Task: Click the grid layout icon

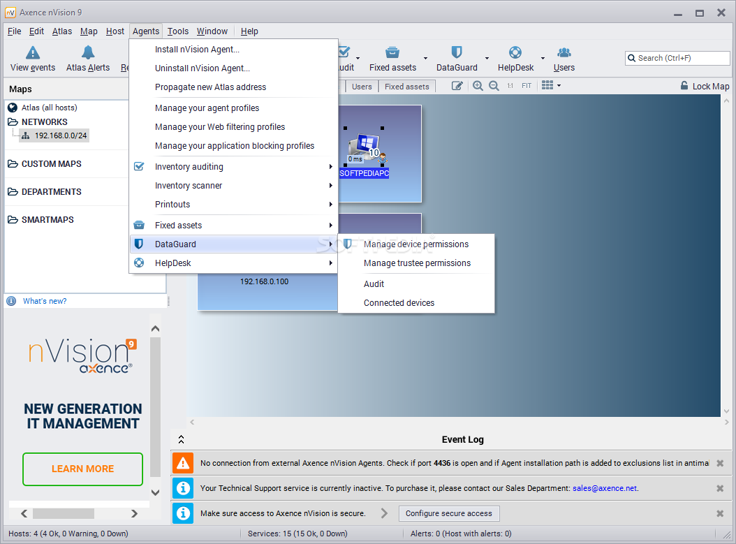Action: tap(547, 85)
